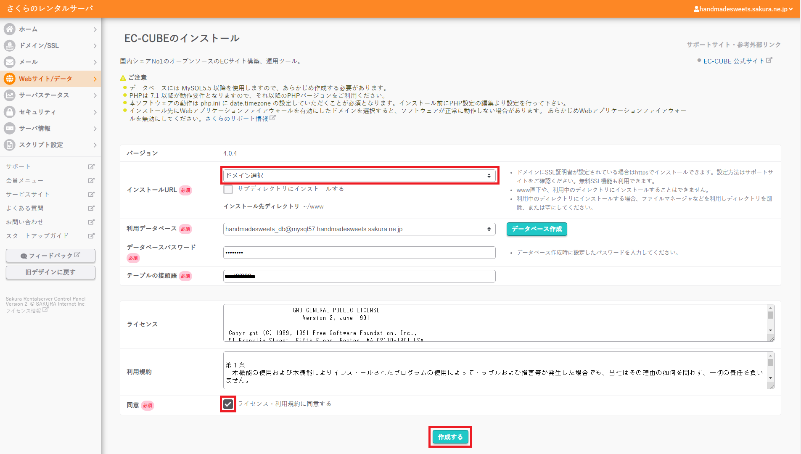Click external link icon next to お問い合わせ

tap(91, 222)
